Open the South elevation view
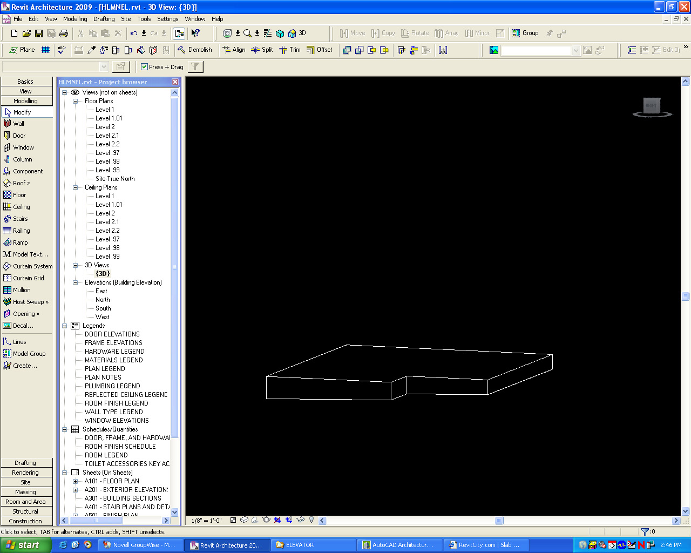The height and width of the screenshot is (553, 691). (x=103, y=308)
